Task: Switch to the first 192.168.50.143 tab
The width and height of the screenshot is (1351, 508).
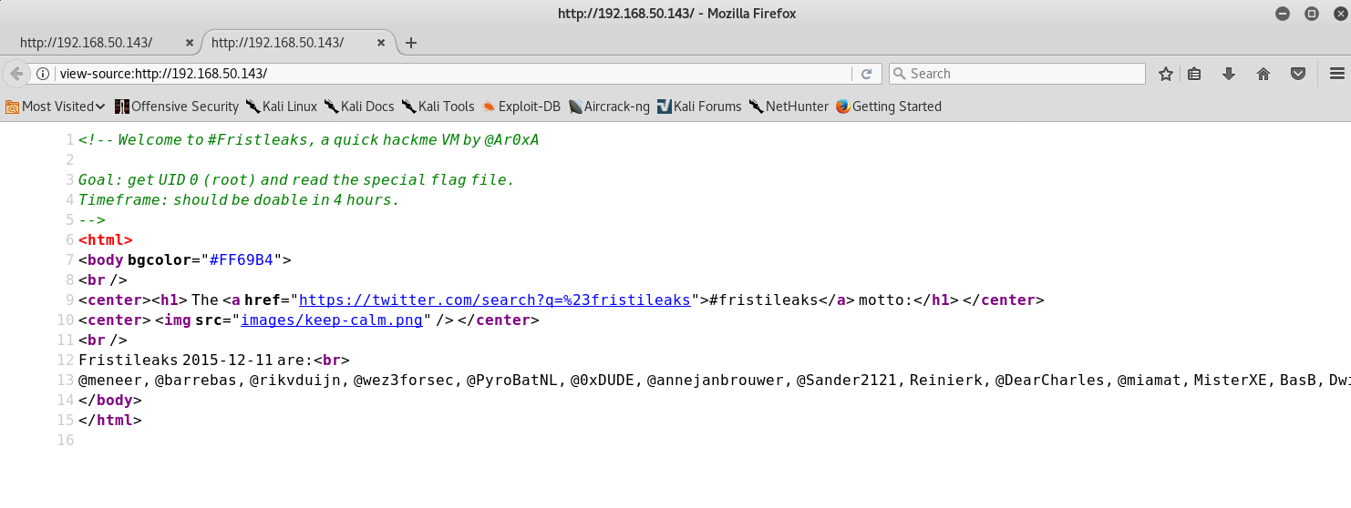Action: pos(86,43)
